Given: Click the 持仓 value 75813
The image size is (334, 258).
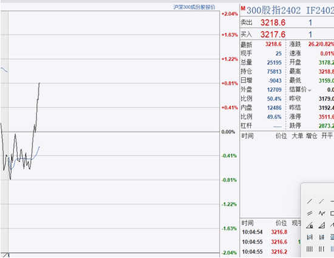Looking at the screenshot, I should (x=274, y=72).
